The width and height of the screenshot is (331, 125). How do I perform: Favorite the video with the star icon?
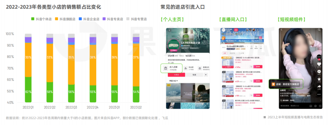tap(319, 79)
